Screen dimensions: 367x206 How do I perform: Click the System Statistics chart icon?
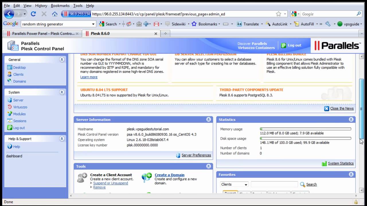[324, 164]
